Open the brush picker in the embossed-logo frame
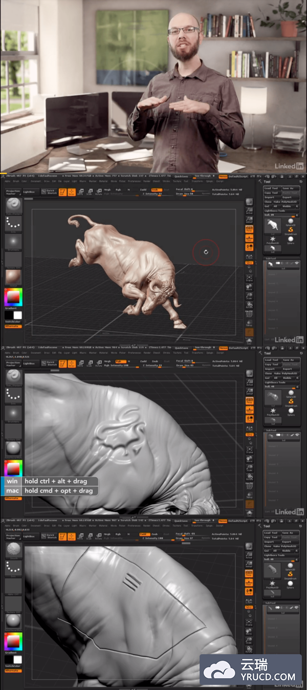Image resolution: width=307 pixels, height=690 pixels. coord(14,378)
